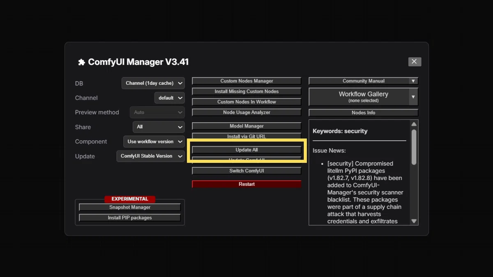Screen dimensions: 493x277
Task: Click the red Restart button
Action: coord(246,184)
